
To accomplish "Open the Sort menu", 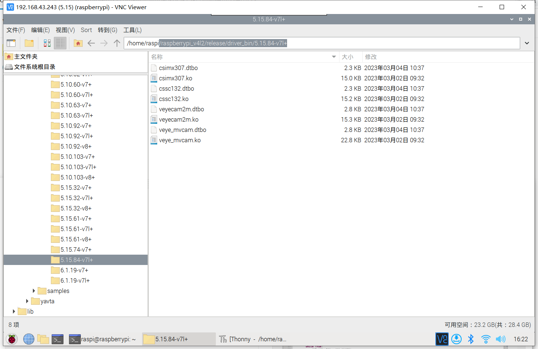I will point(86,30).
